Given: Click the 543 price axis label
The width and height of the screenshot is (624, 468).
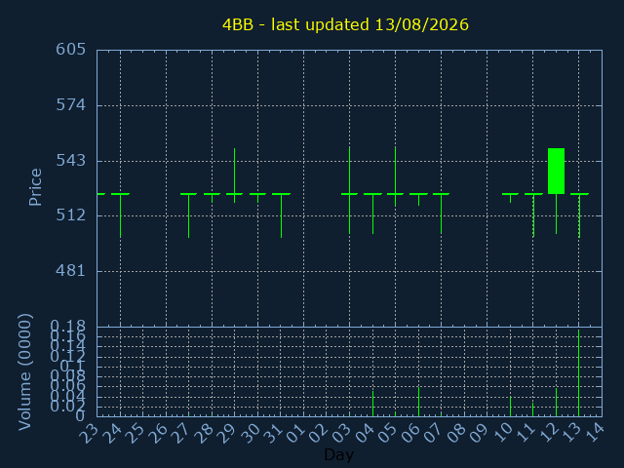Looking at the screenshot, I should click(x=70, y=160).
